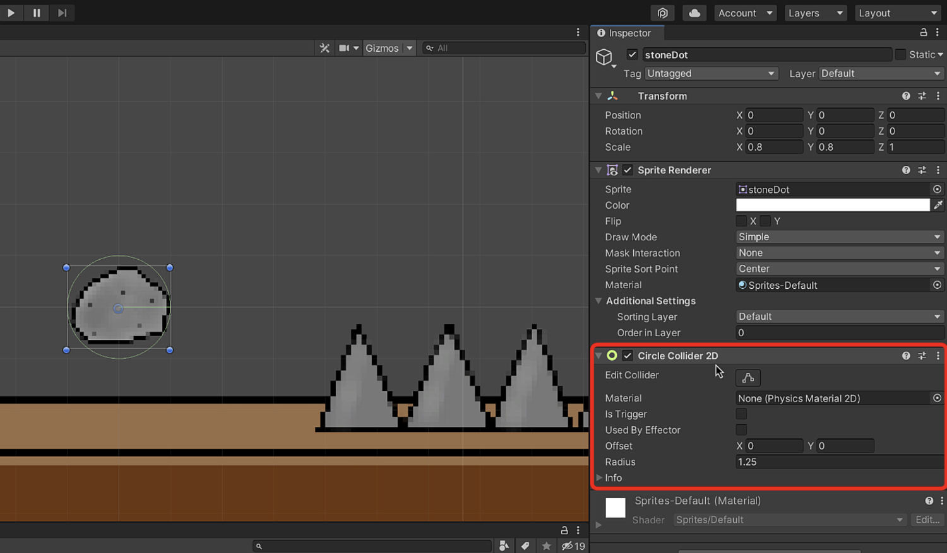Disable the Sprite Renderer checkbox
Viewport: 947px width, 553px height.
628,170
